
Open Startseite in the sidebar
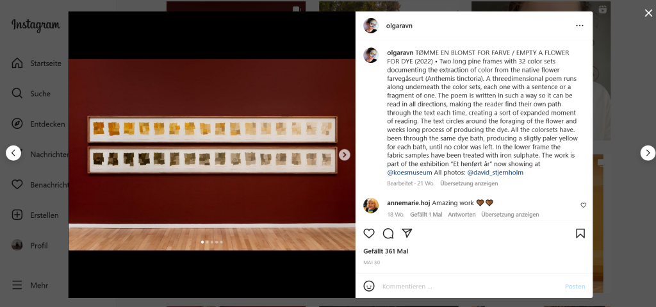pyautogui.click(x=37, y=63)
